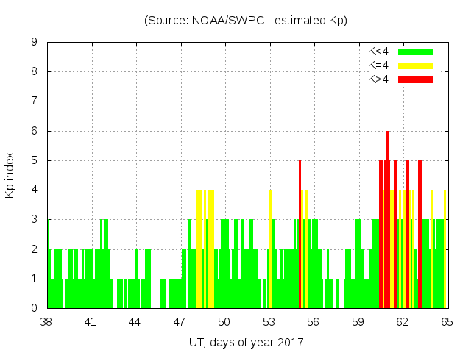The width and height of the screenshot is (471, 353).
Task: Select the K=4 legend label text
Action: pyautogui.click(x=379, y=65)
